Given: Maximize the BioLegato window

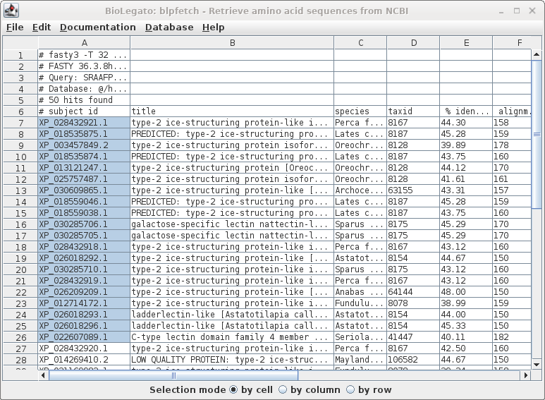Looking at the screenshot, I should point(516,11).
